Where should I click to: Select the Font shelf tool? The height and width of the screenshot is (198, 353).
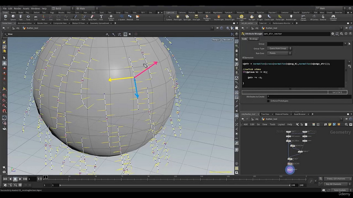pos(101,17)
